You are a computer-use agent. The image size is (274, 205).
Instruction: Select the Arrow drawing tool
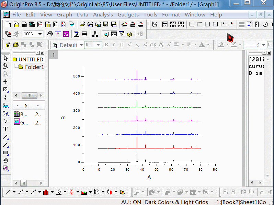tap(5, 137)
